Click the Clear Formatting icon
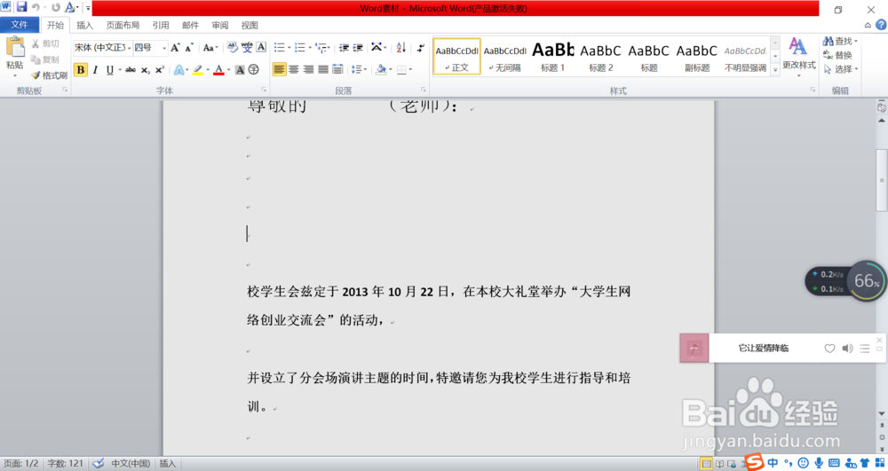888x471 pixels. (232, 48)
